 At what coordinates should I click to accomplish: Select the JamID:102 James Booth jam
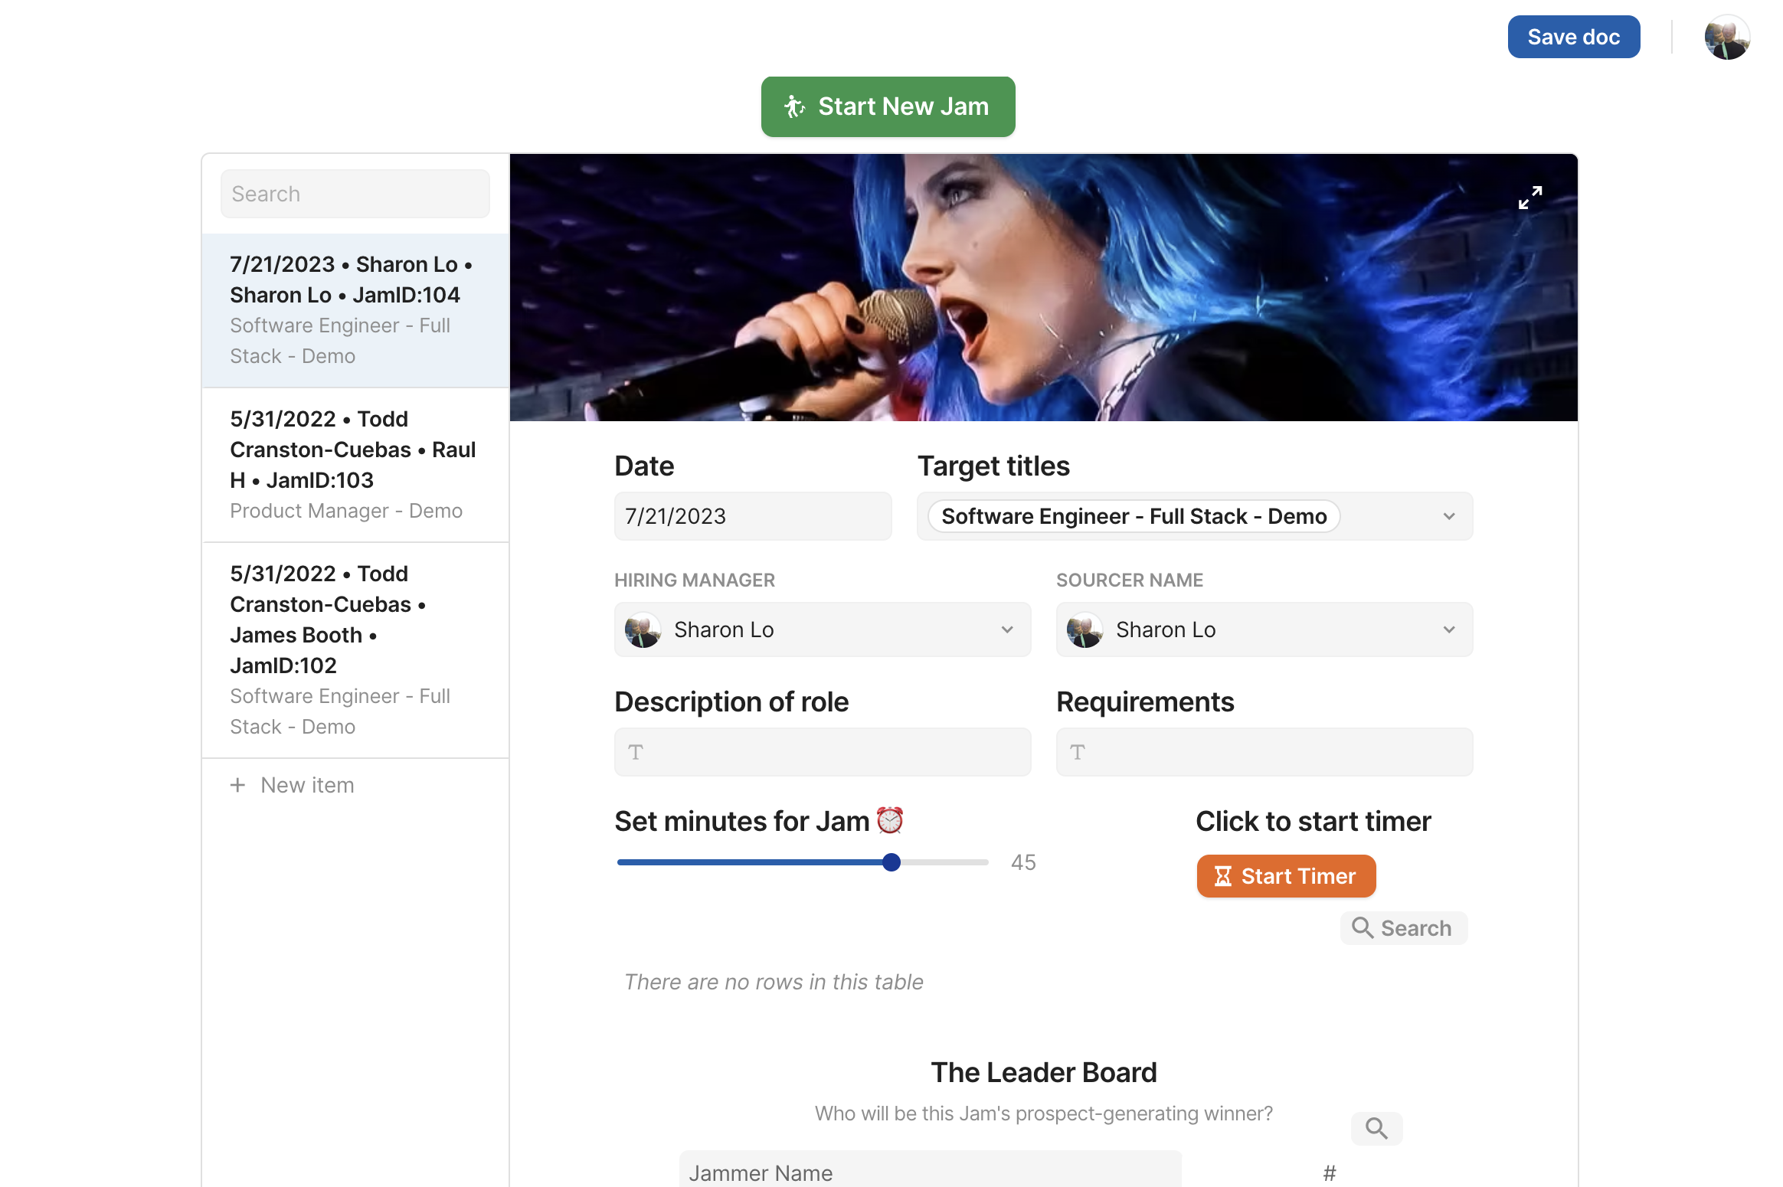click(x=355, y=649)
